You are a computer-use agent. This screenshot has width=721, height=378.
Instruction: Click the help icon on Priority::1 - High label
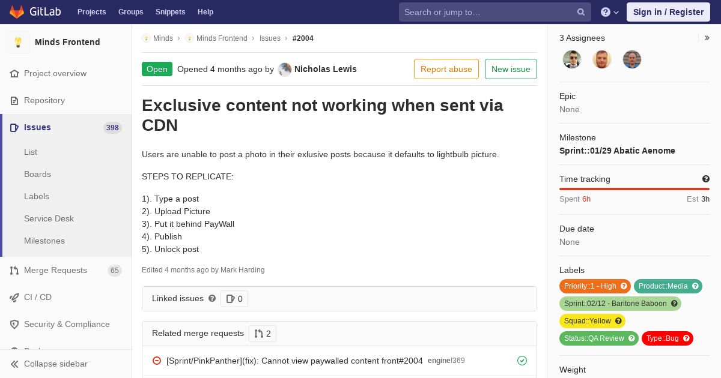(x=624, y=286)
